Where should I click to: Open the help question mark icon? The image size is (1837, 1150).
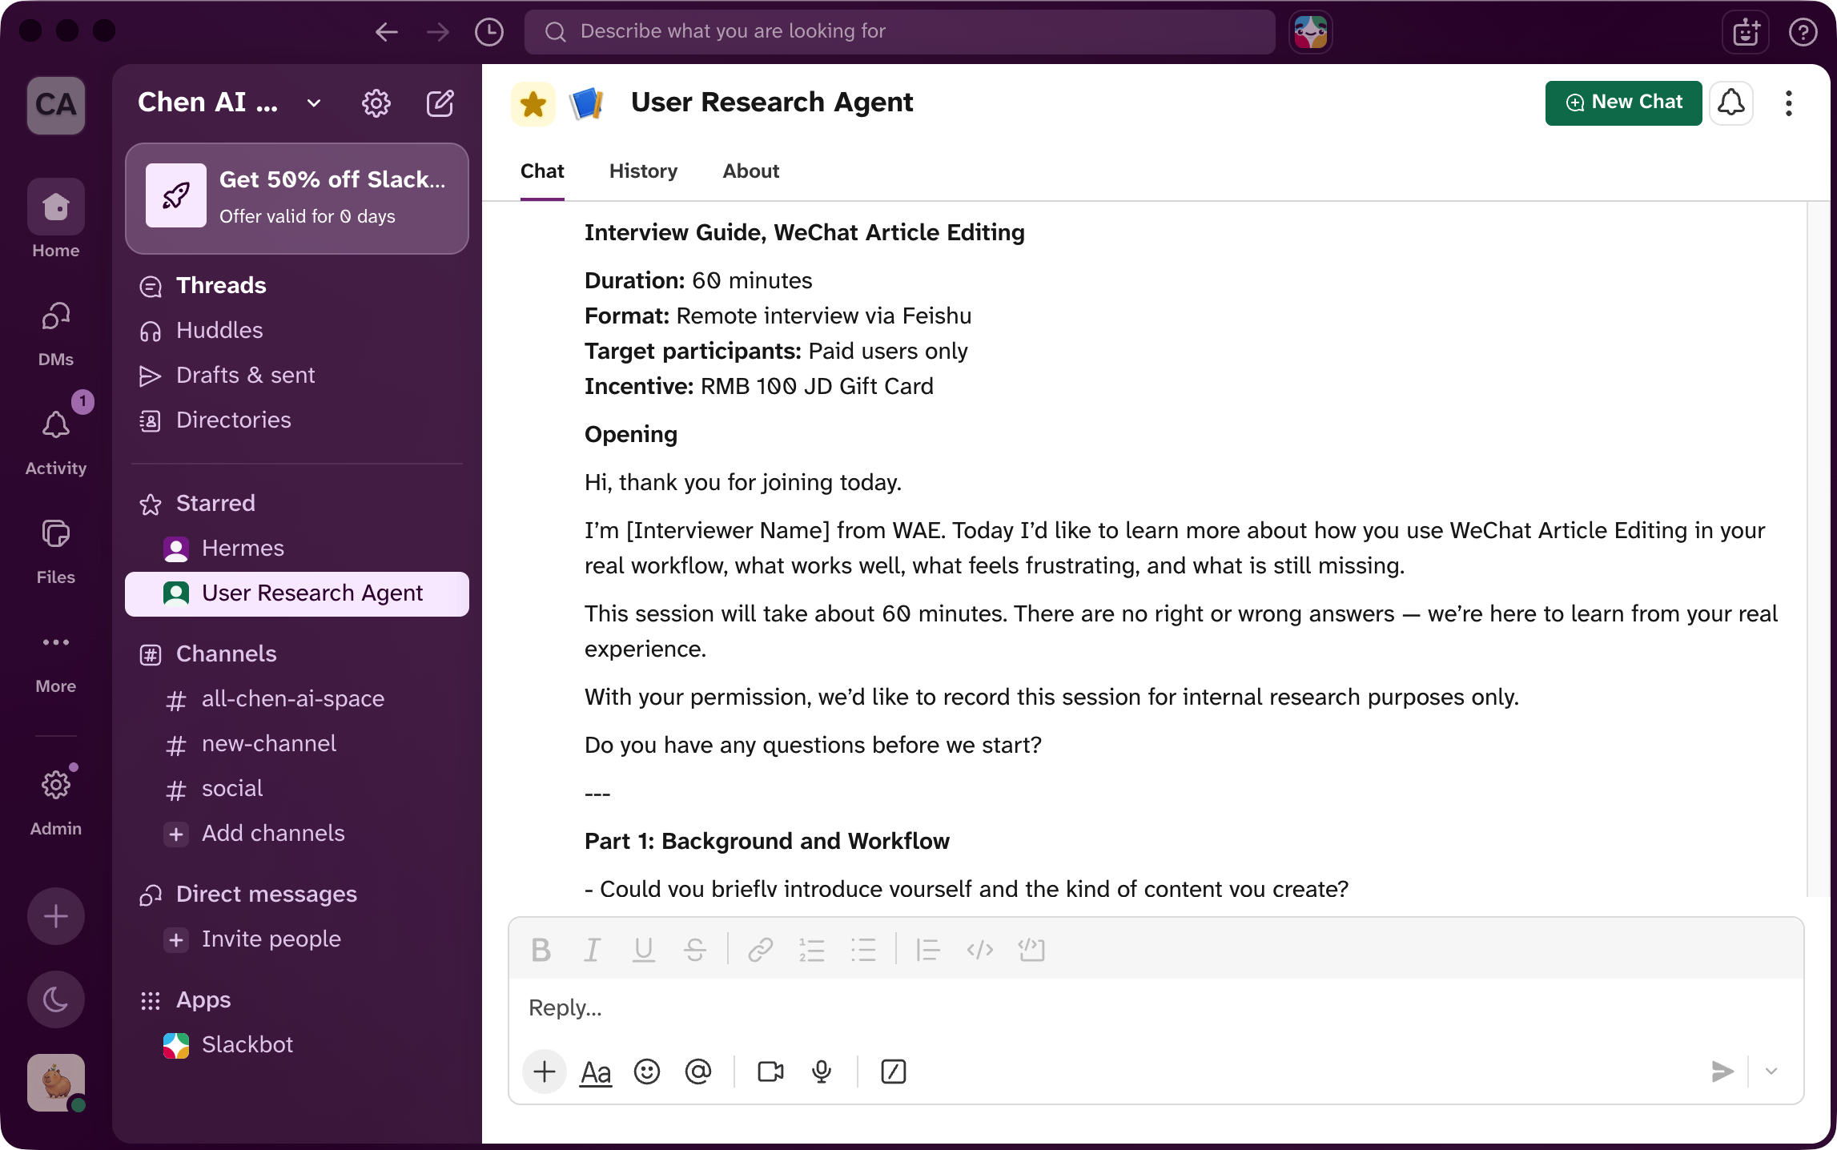[1803, 32]
